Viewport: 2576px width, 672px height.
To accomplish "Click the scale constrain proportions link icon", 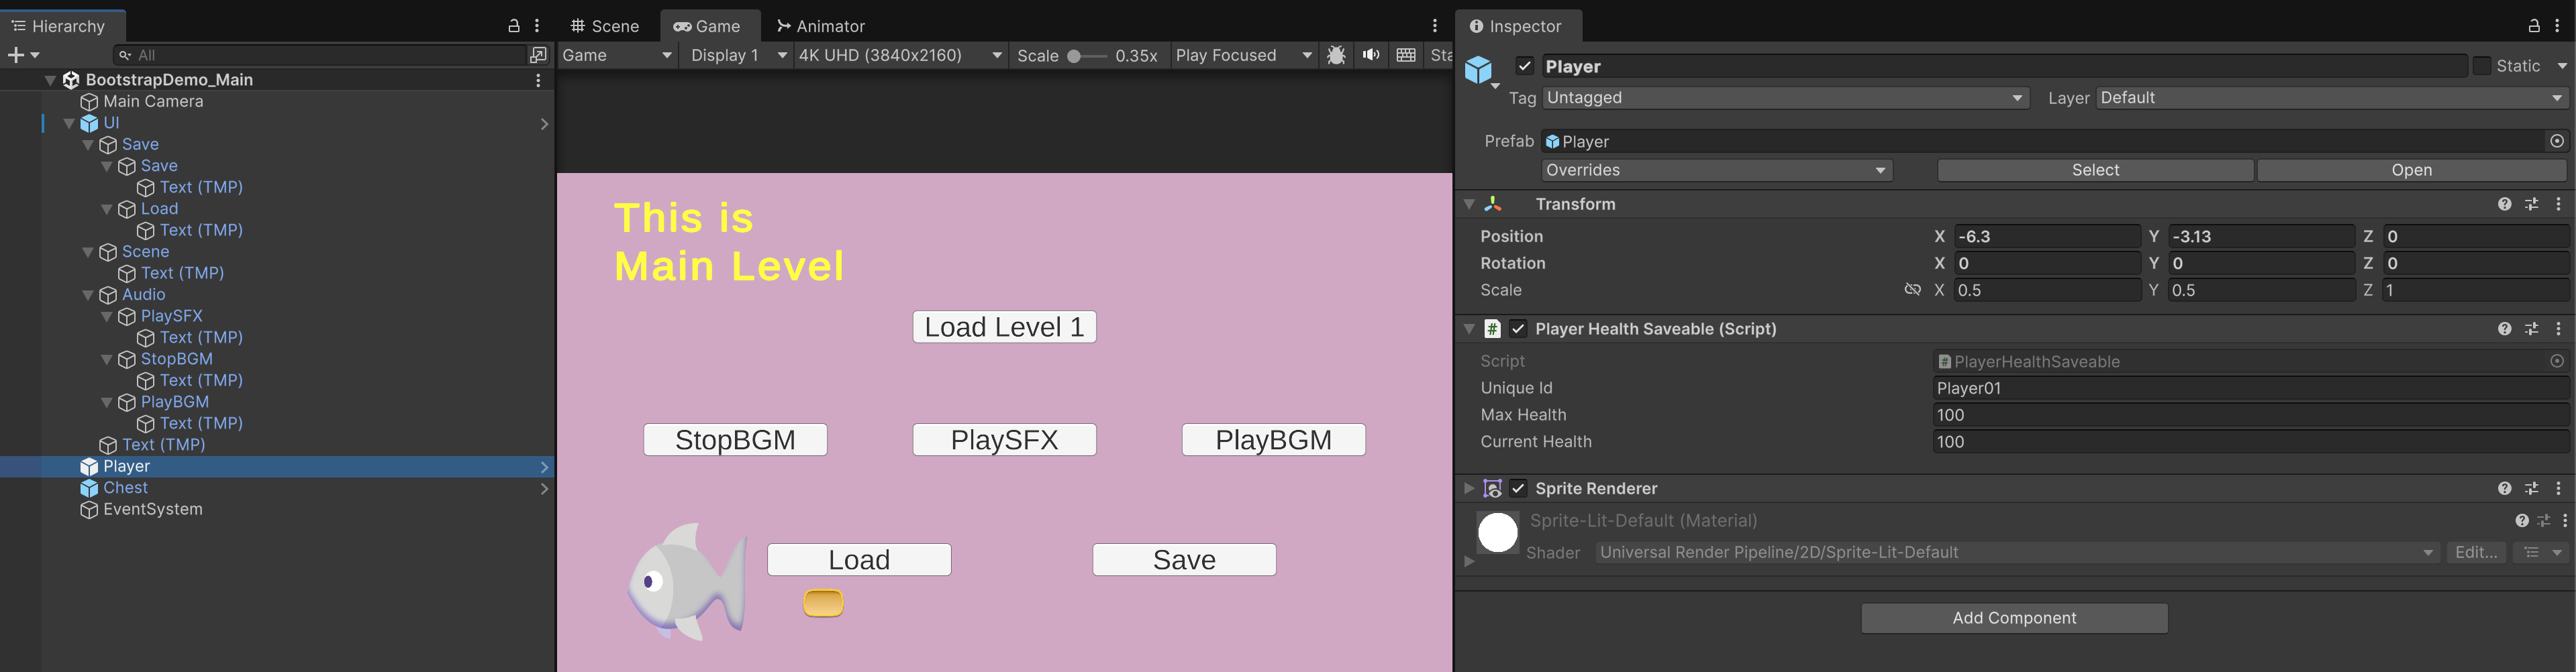I will [x=1912, y=290].
